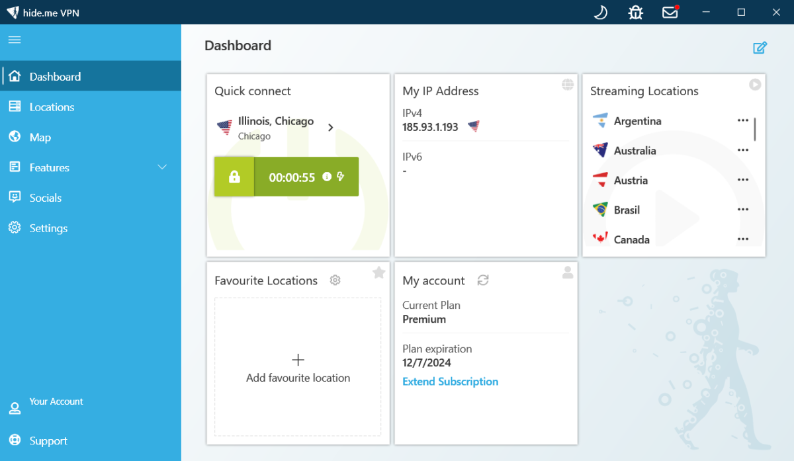Open the three-dot menu for Austria
This screenshot has width=794, height=461.
(743, 180)
